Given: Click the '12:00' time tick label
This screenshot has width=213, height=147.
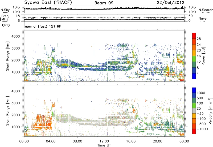Looking at the screenshot, I should pos(104,141).
